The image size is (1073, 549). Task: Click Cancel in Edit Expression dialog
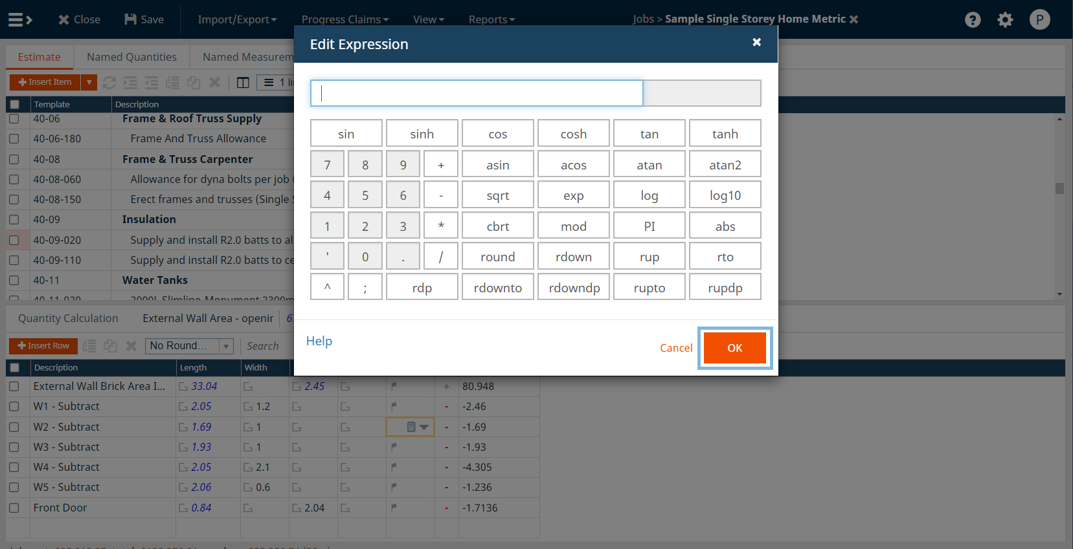pyautogui.click(x=676, y=348)
